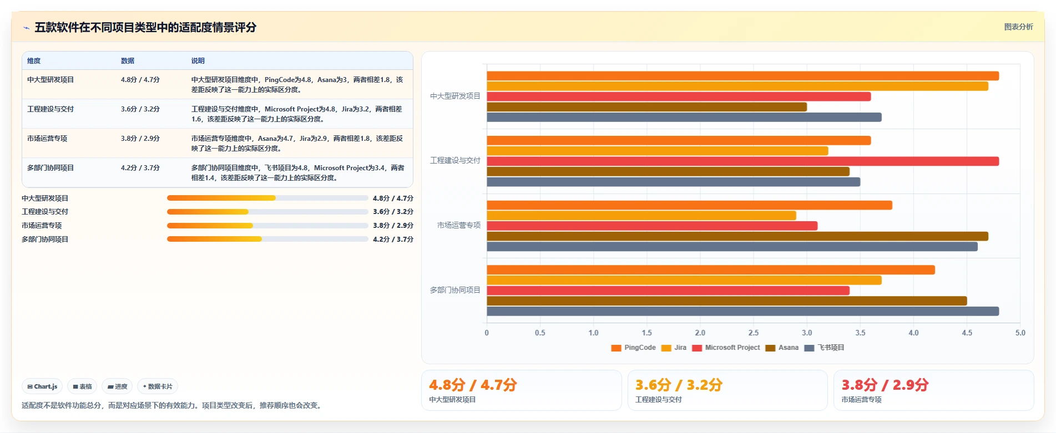This screenshot has height=433, width=1056.
Task: Select table cell 多部门协同项目 in 维度 column
Action: (x=50, y=168)
